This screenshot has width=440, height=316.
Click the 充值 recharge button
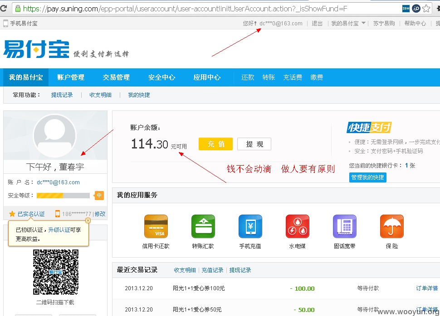(x=216, y=144)
